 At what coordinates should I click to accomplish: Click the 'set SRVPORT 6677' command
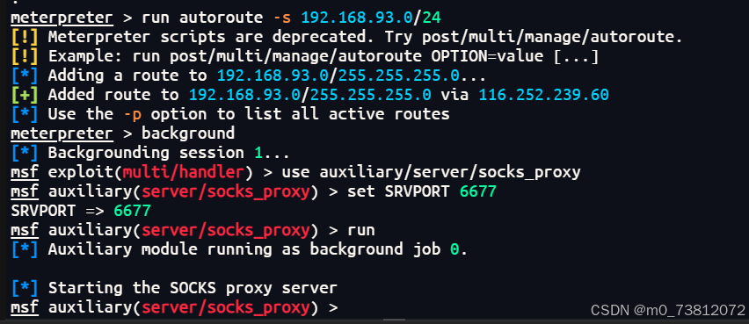point(422,191)
